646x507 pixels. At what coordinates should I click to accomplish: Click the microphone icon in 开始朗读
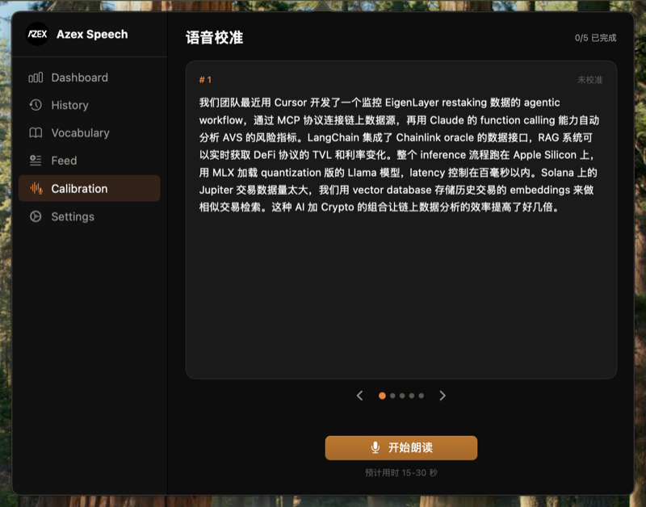375,447
